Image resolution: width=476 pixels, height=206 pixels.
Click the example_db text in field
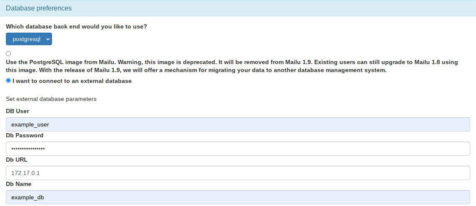[28, 197]
